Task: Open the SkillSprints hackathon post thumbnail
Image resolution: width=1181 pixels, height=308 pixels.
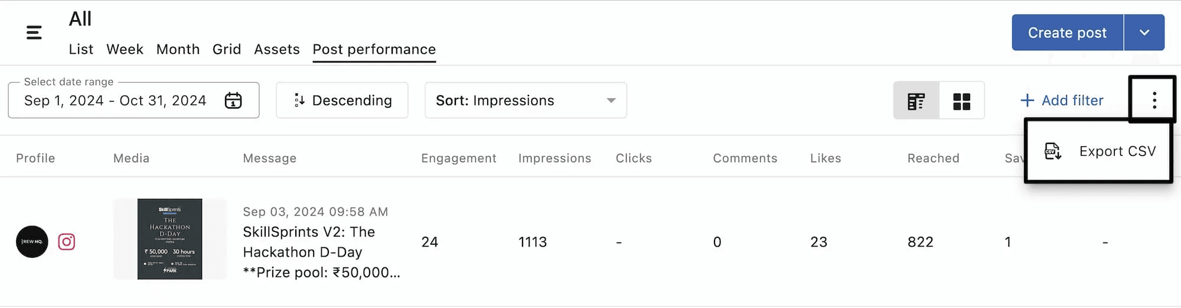Action: (x=170, y=238)
